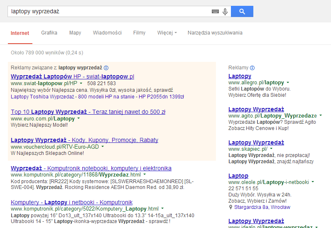Open skapiec 'Laptopy Wyprzedaż' sidebar ad
The height and width of the screenshot is (228, 331).
[256, 142]
